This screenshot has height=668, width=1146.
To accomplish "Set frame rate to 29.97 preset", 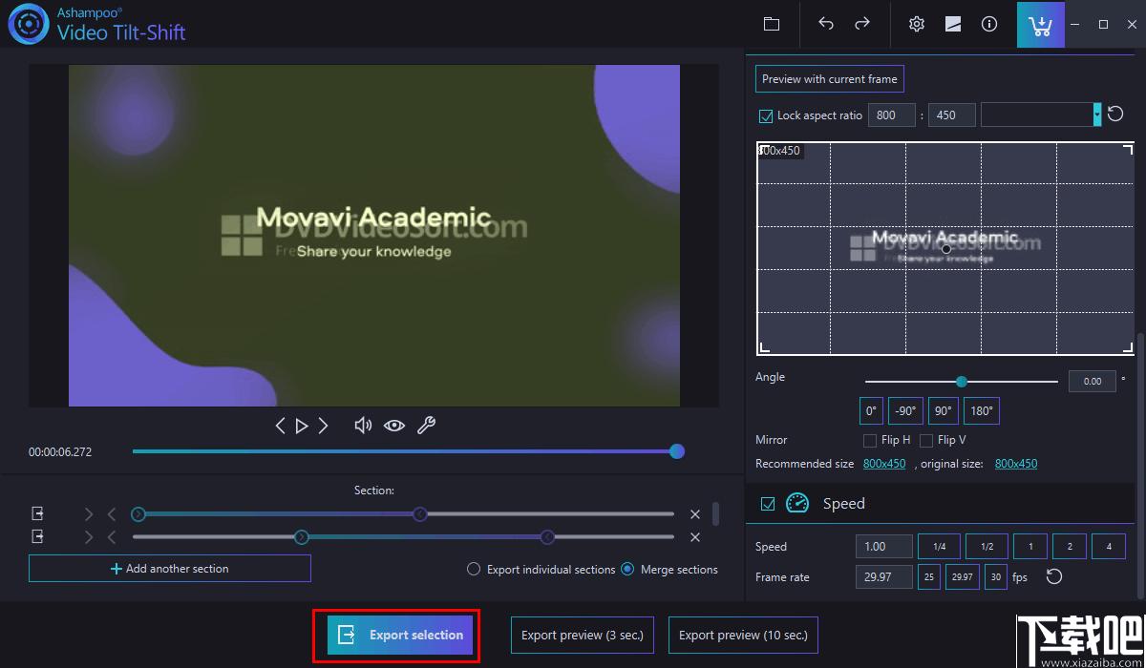I will (963, 576).
